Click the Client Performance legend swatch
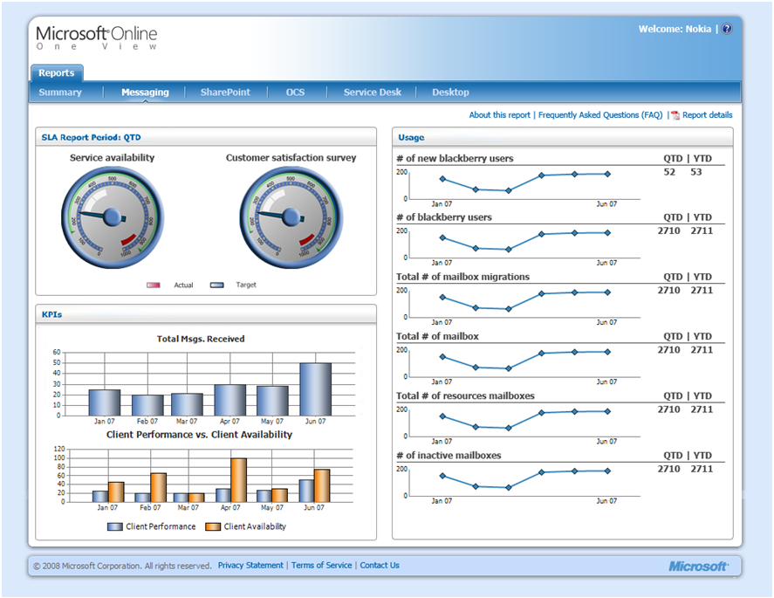Screen dimensions: 774x598 (115, 527)
